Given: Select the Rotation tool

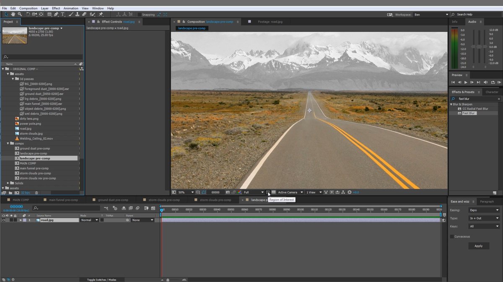Looking at the screenshot, I should (x=28, y=14).
